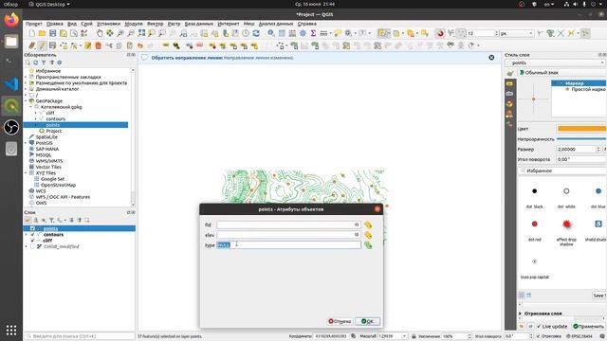Open the Справка menu

pos(307,24)
